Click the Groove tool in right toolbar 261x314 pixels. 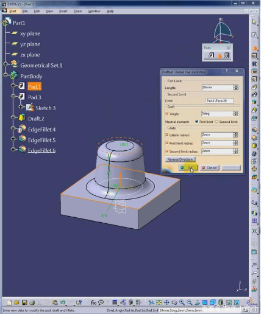coord(254,71)
